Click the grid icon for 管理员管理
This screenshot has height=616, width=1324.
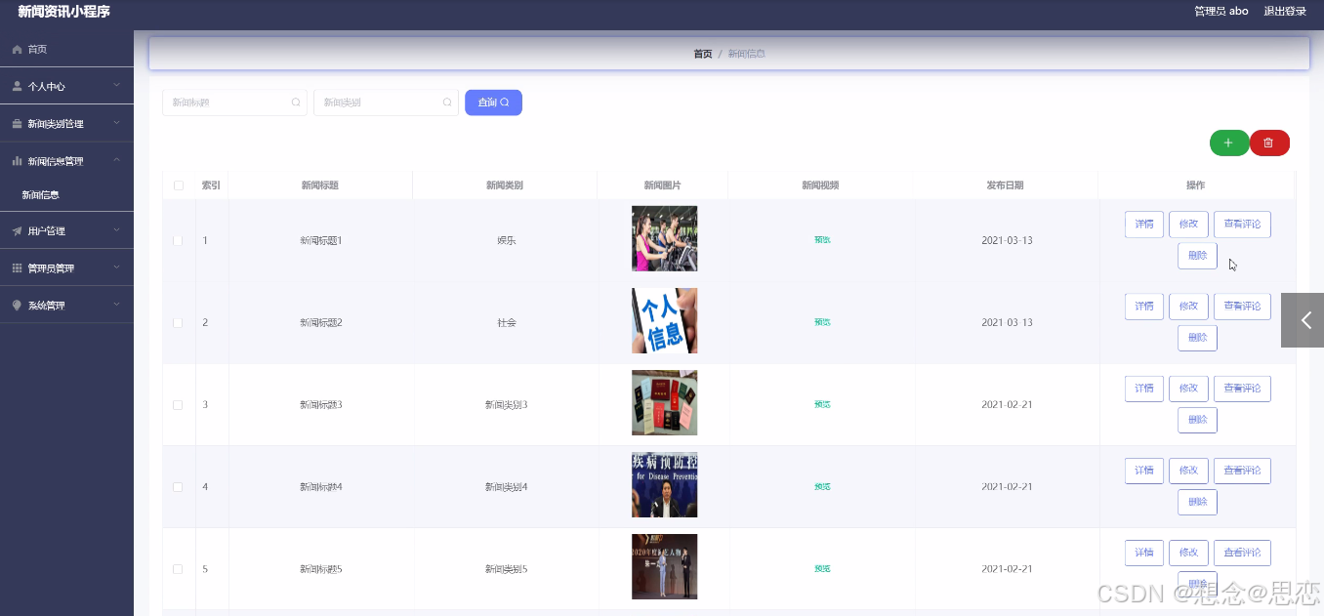coord(17,268)
